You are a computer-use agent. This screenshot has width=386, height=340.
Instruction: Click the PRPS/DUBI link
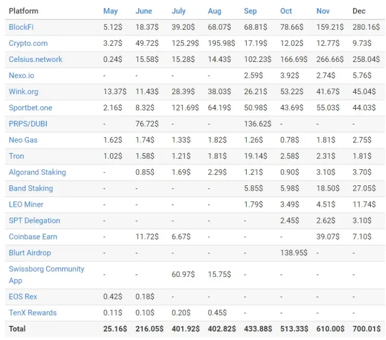[28, 123]
